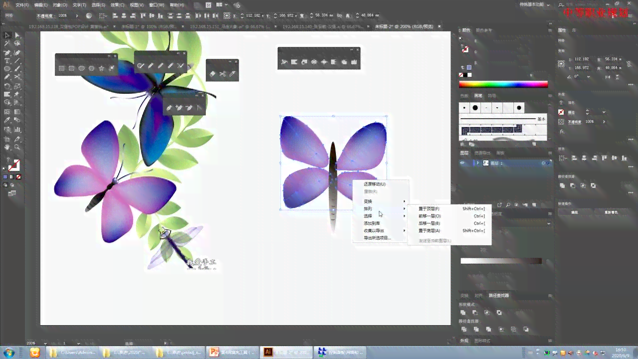Toggle visibility eye of 图层 1
638x359 pixels.
(x=463, y=163)
